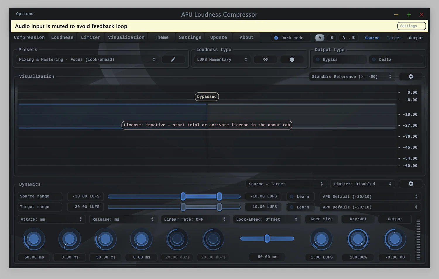Click the first Linear rate knob
Image resolution: width=439 pixels, height=279 pixels.
click(177, 239)
